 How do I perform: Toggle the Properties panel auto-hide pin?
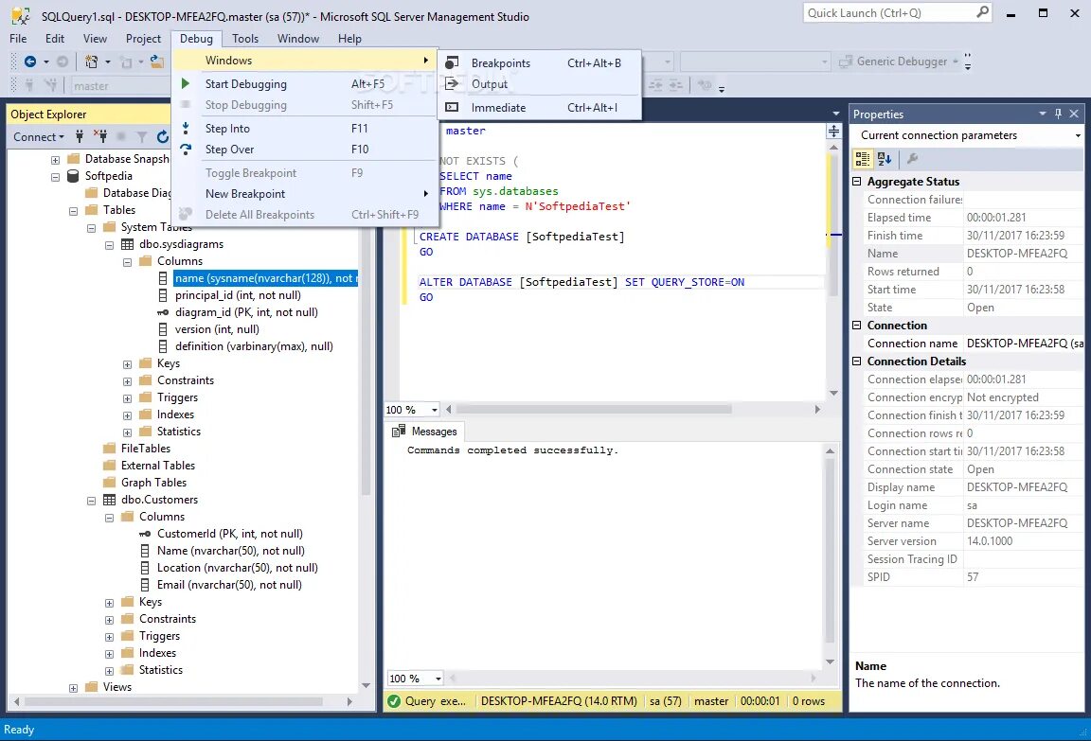click(x=1058, y=114)
